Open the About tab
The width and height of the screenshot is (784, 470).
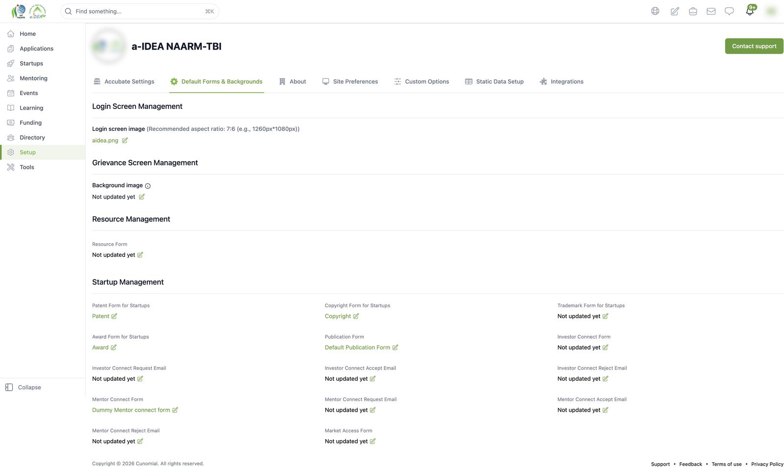(x=293, y=82)
